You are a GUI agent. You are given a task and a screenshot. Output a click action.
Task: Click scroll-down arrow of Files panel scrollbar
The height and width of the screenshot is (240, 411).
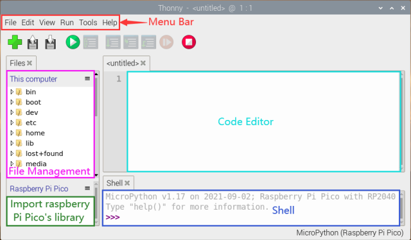pyautogui.click(x=97, y=175)
